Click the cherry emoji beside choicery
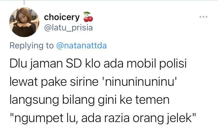218x138 pixels. pyautogui.click(x=88, y=17)
